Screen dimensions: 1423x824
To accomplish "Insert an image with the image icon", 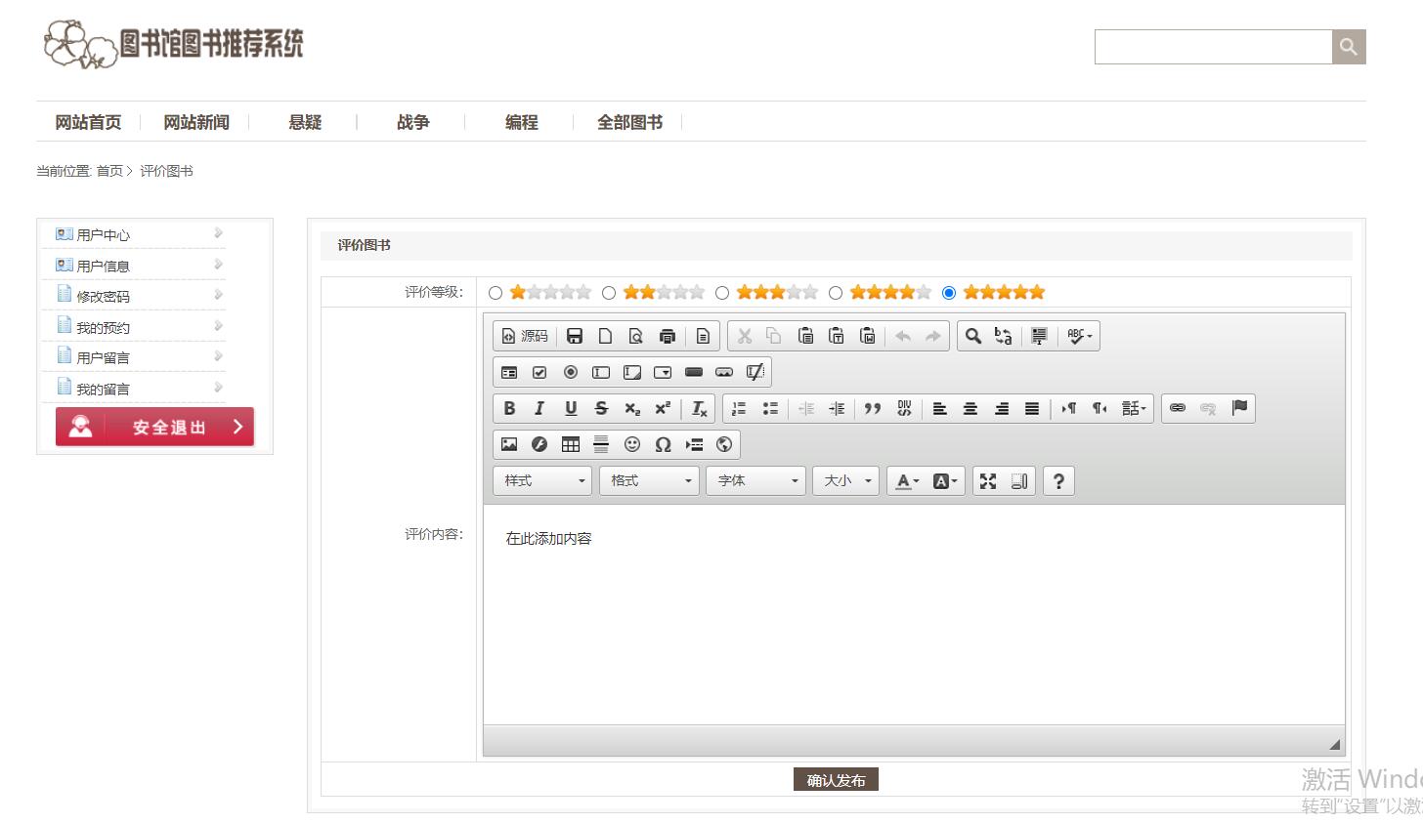I will tap(509, 444).
